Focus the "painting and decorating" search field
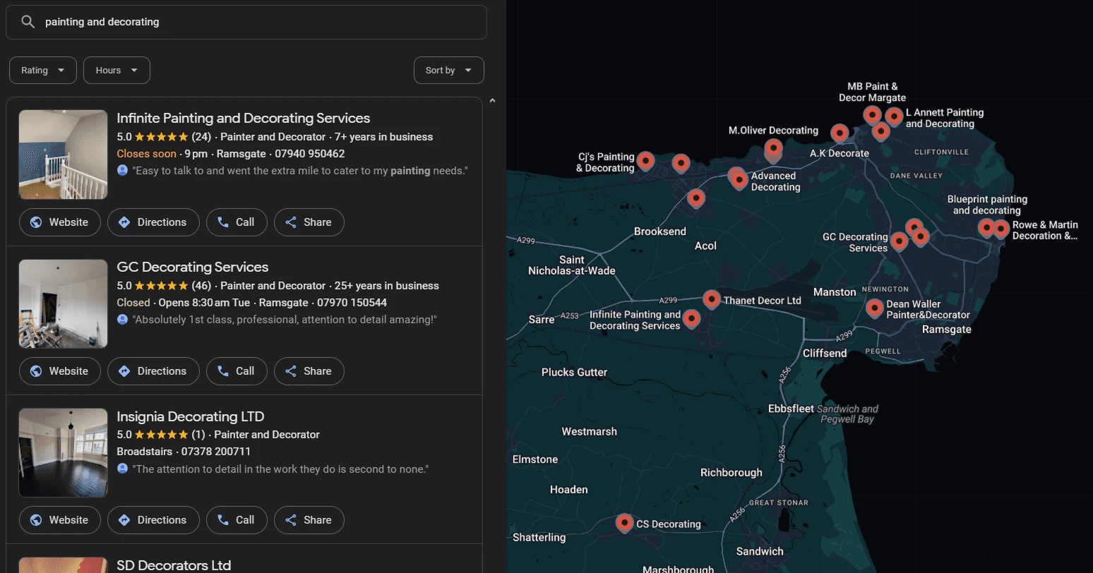This screenshot has width=1093, height=573. click(x=246, y=22)
